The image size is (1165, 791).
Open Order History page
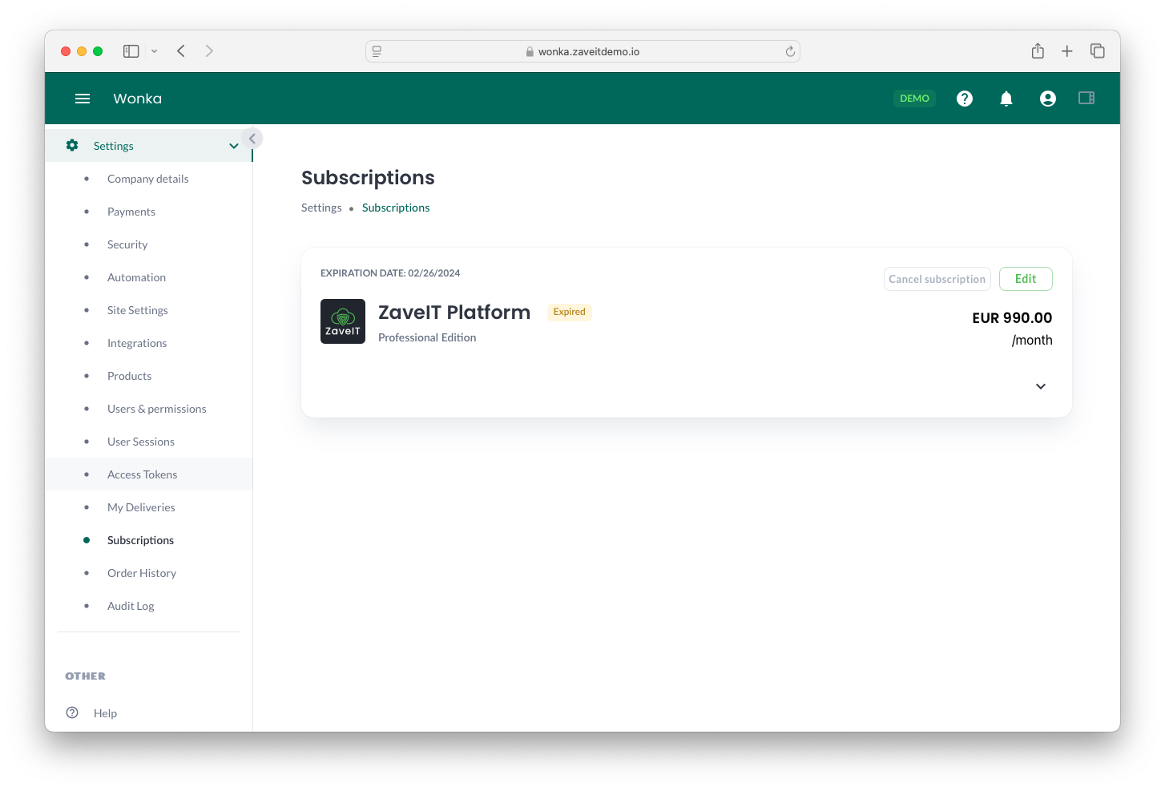(x=142, y=573)
